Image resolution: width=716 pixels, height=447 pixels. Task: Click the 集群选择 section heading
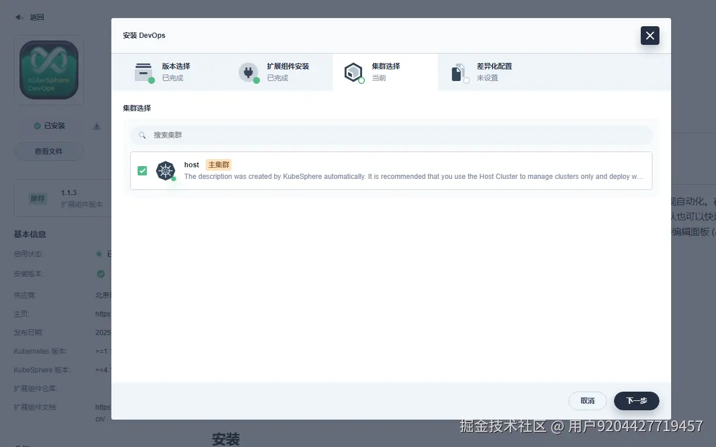tap(137, 108)
